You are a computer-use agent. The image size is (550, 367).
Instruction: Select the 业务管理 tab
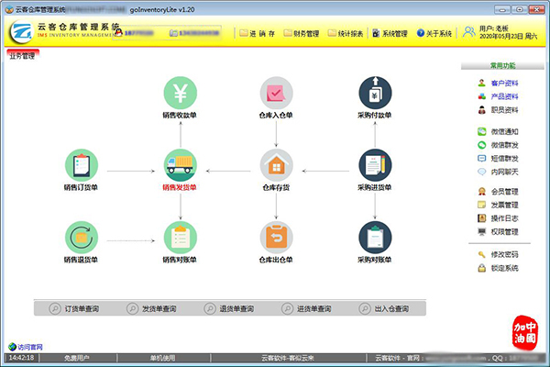(x=23, y=55)
